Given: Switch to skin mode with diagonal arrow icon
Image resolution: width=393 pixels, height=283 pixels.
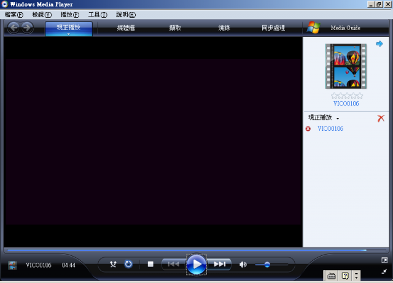Looking at the screenshot, I should point(384,271).
